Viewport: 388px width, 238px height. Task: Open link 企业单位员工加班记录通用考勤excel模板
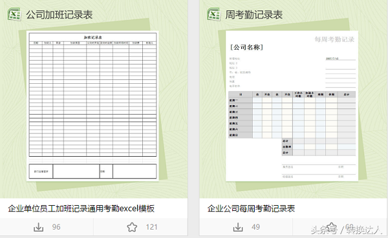(x=81, y=208)
